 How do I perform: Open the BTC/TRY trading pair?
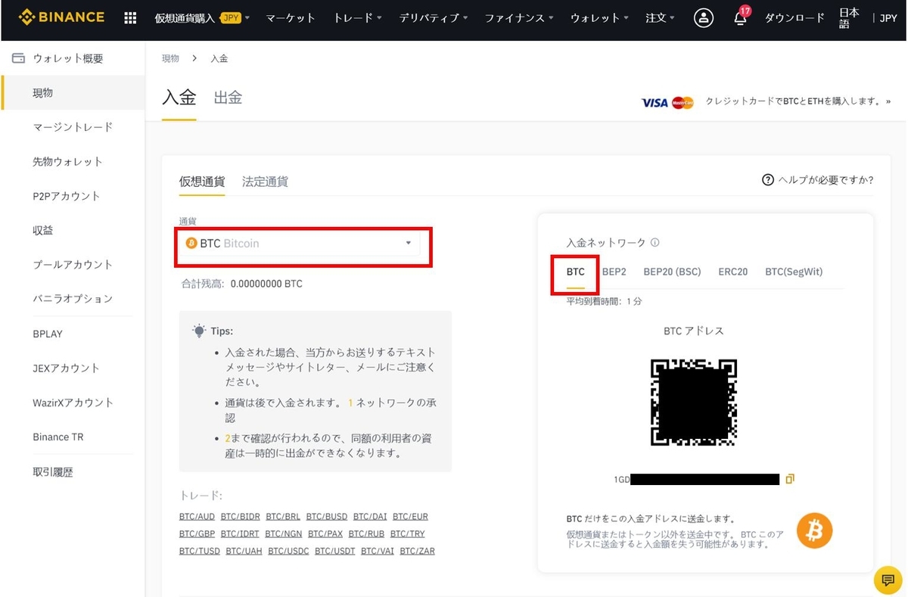[x=408, y=534]
